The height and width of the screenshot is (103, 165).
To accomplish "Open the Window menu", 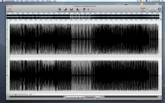I will pyautogui.click(x=49, y=1).
